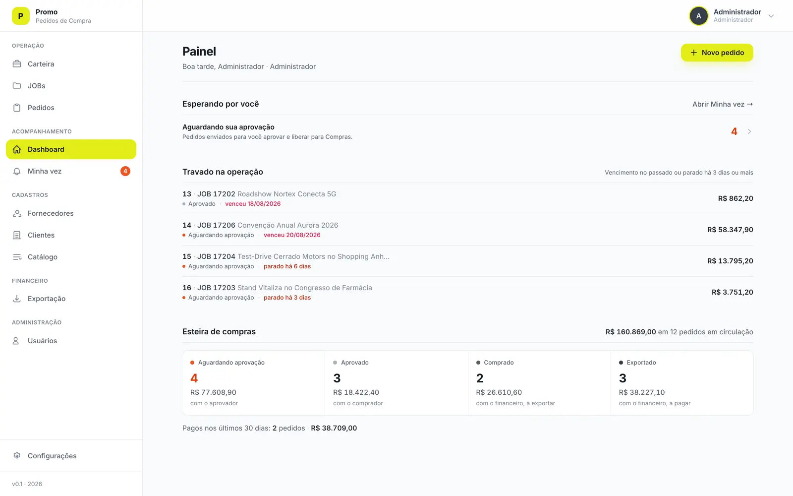Click the text venceu 18/08/2026

(253, 204)
